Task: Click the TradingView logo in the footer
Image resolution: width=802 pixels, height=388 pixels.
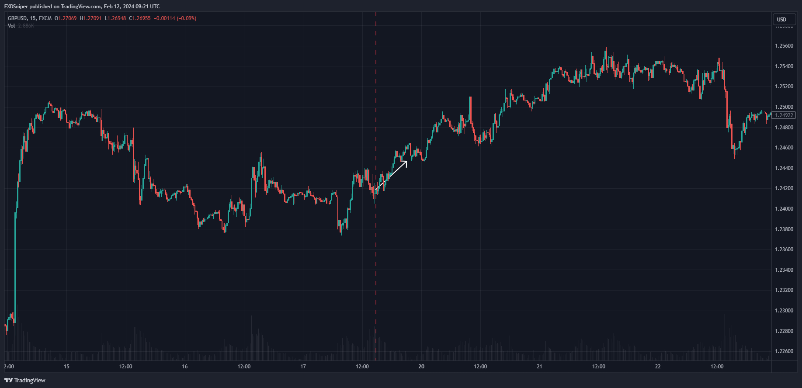Action: (25, 380)
